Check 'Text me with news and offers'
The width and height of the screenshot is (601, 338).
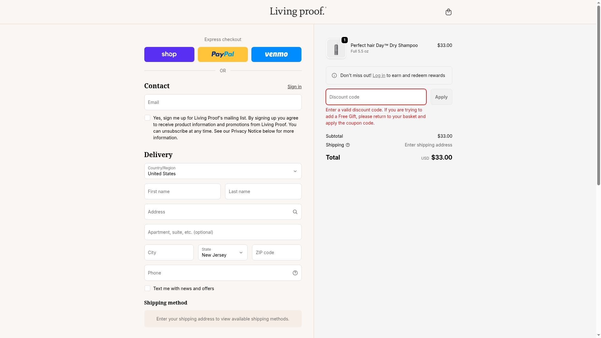[147, 288]
